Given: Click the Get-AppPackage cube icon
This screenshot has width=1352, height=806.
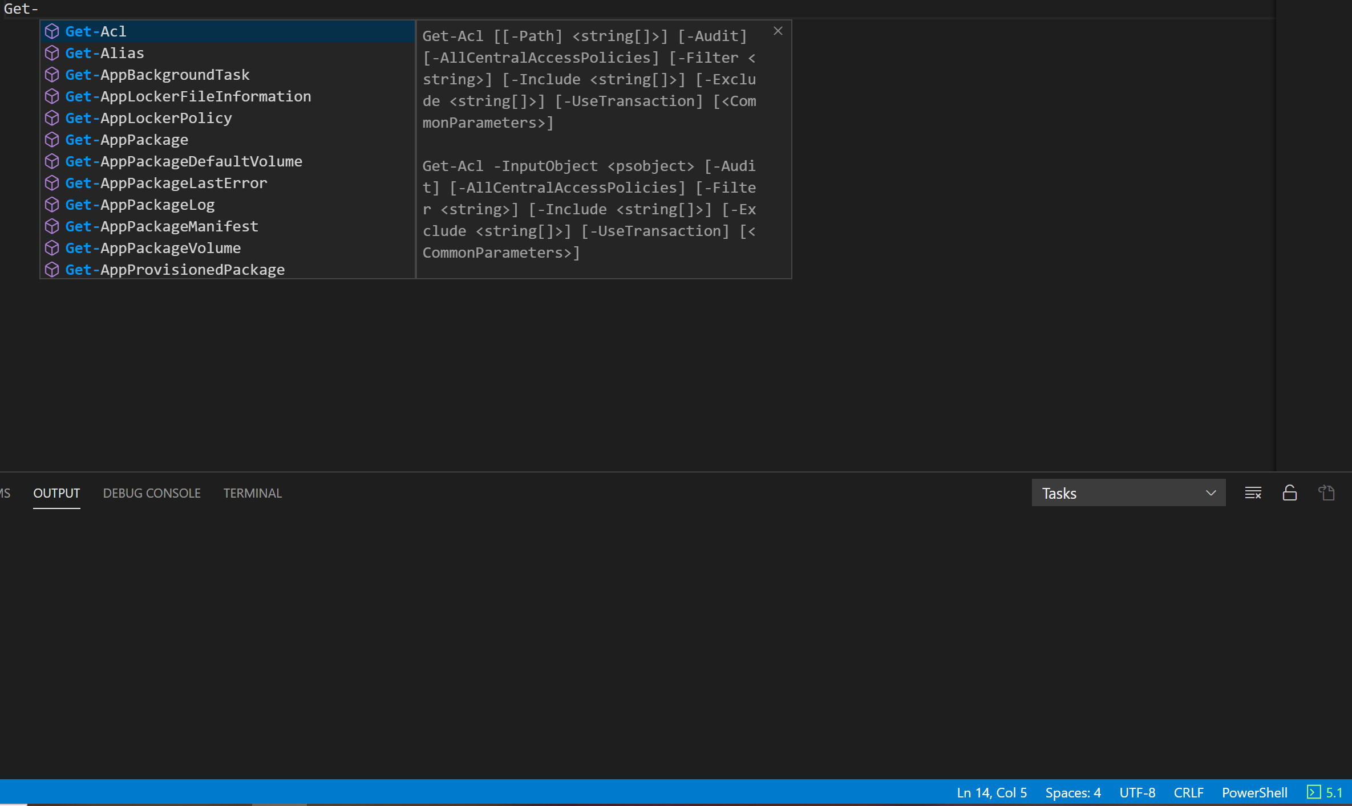Looking at the screenshot, I should tap(52, 140).
